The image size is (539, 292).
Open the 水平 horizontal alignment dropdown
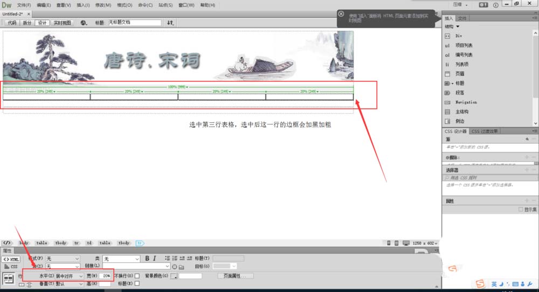(70, 276)
